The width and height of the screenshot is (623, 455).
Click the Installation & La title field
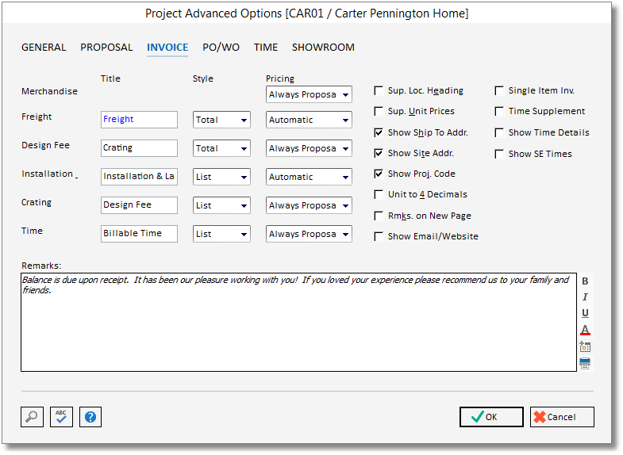[139, 177]
